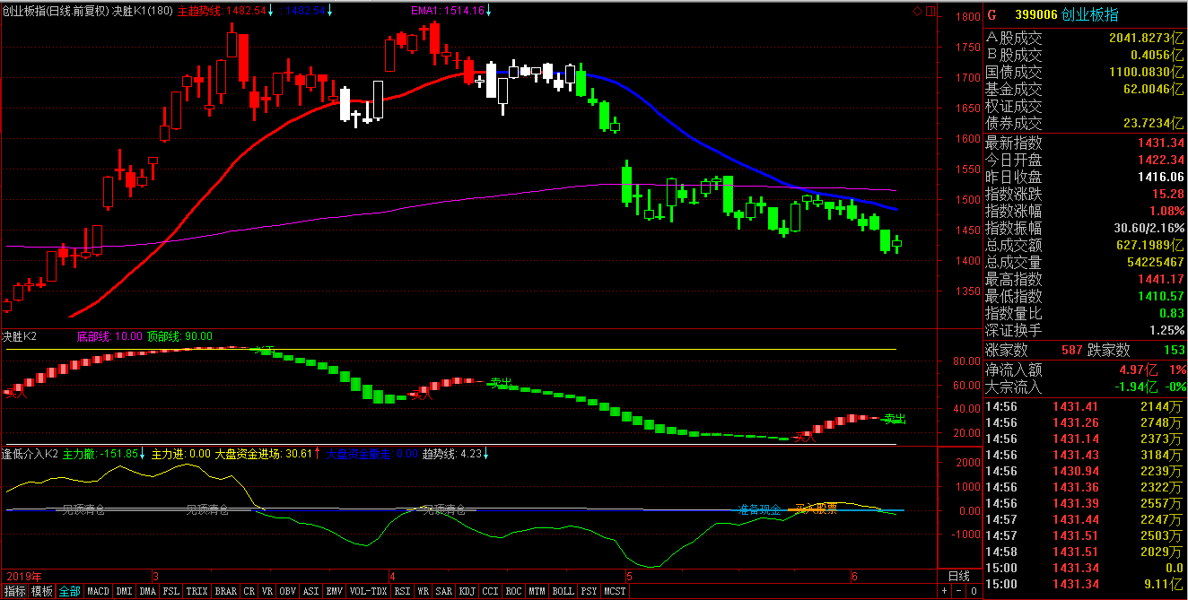The width and height of the screenshot is (1188, 600).
Task: Apply the PSY indicator
Action: click(590, 592)
